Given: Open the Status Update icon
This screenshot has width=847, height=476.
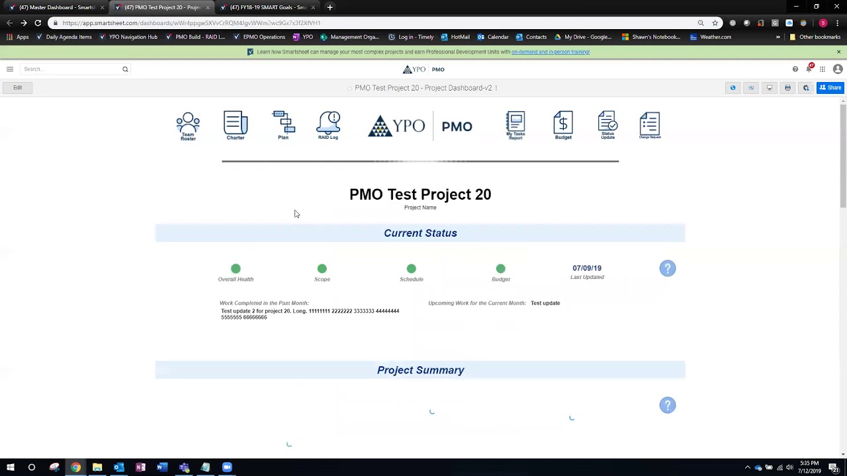Looking at the screenshot, I should click(x=607, y=125).
